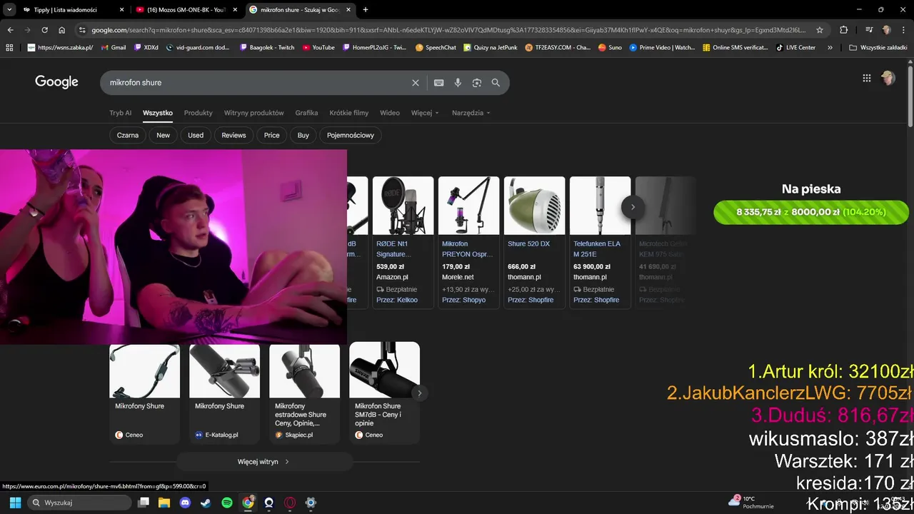Apply the New filter chip
Image resolution: width=914 pixels, height=514 pixels.
click(164, 135)
